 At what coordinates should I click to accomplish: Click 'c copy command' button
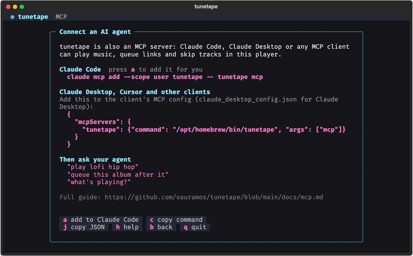(x=176, y=220)
